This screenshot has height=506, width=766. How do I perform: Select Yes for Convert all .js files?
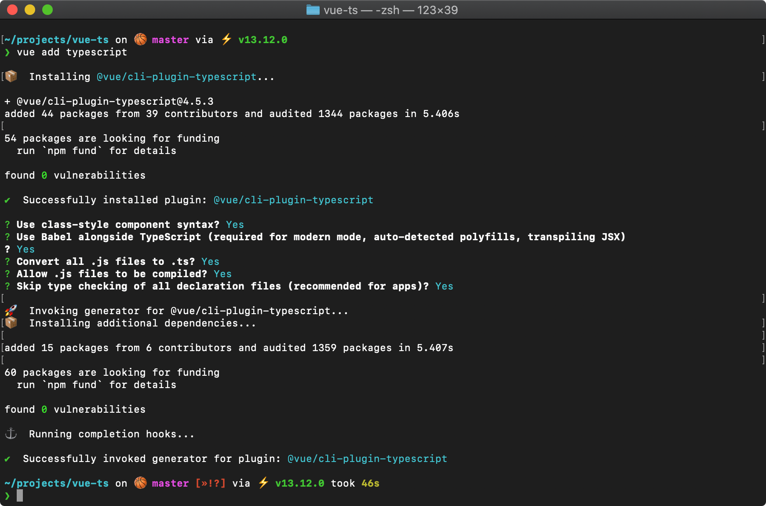(x=210, y=261)
